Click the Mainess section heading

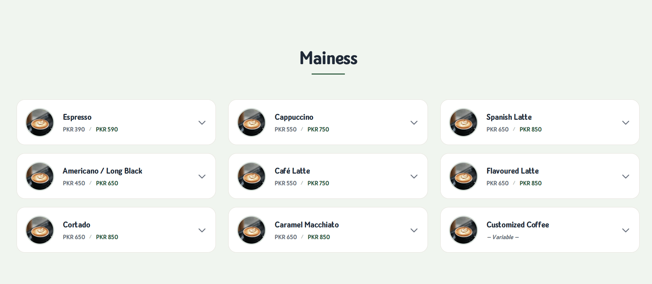pyautogui.click(x=328, y=58)
